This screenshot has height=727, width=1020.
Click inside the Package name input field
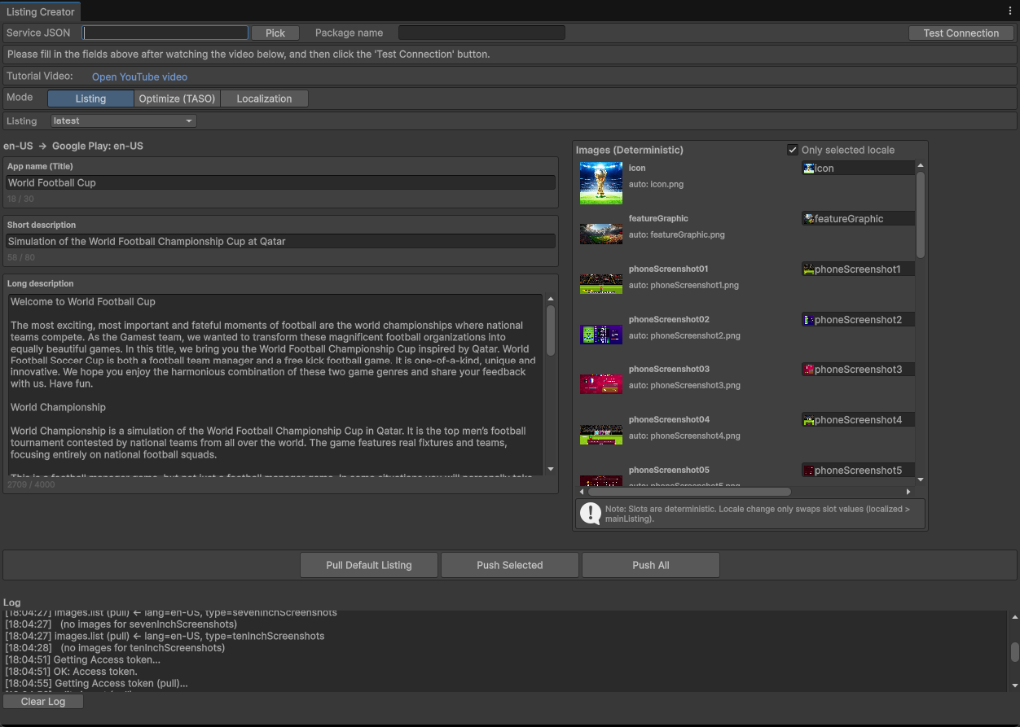pyautogui.click(x=481, y=33)
